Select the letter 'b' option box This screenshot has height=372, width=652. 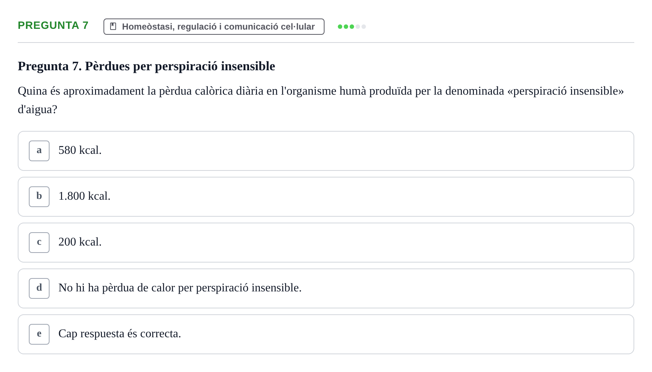39,197
